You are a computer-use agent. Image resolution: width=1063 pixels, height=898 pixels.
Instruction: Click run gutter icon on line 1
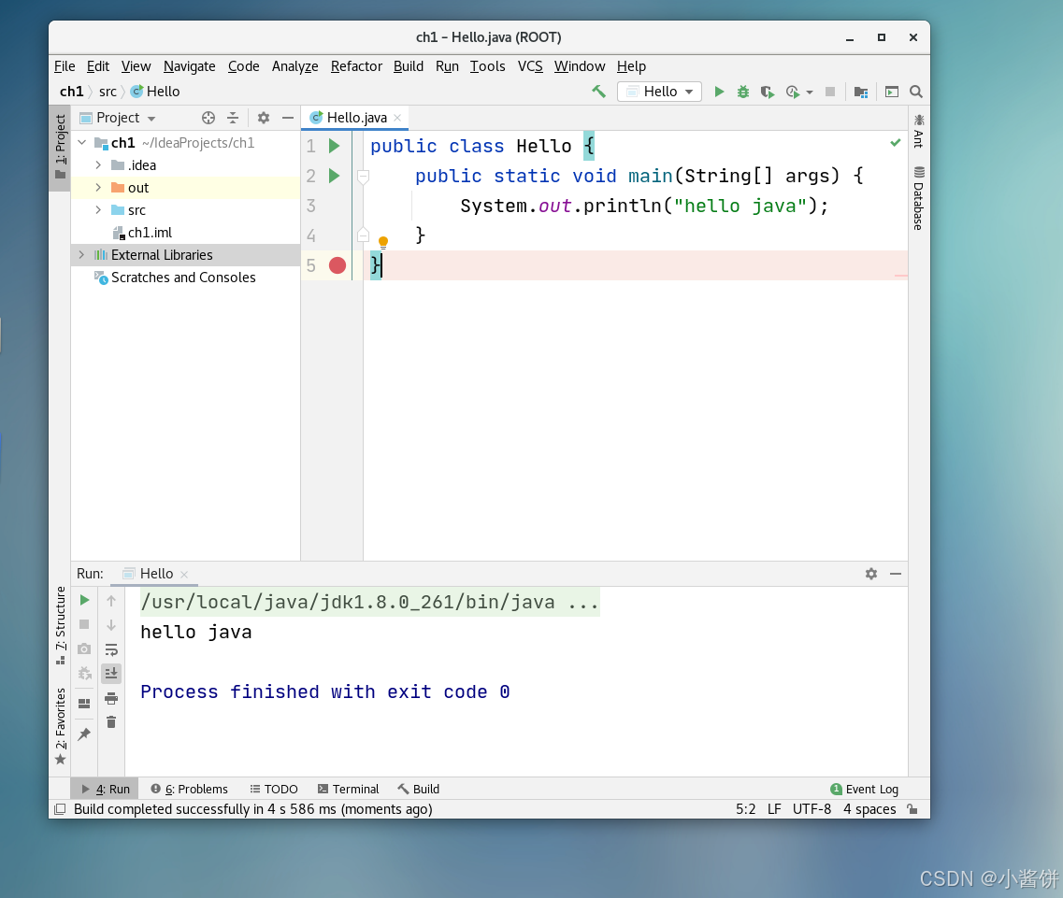[334, 146]
